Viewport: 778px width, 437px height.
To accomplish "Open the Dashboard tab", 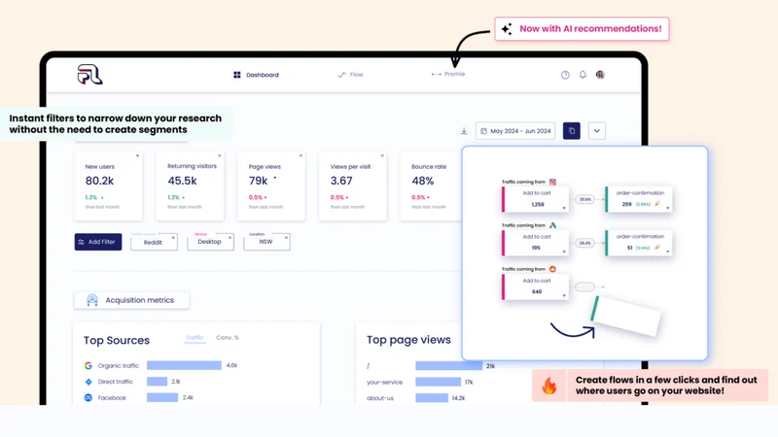I will tap(256, 75).
